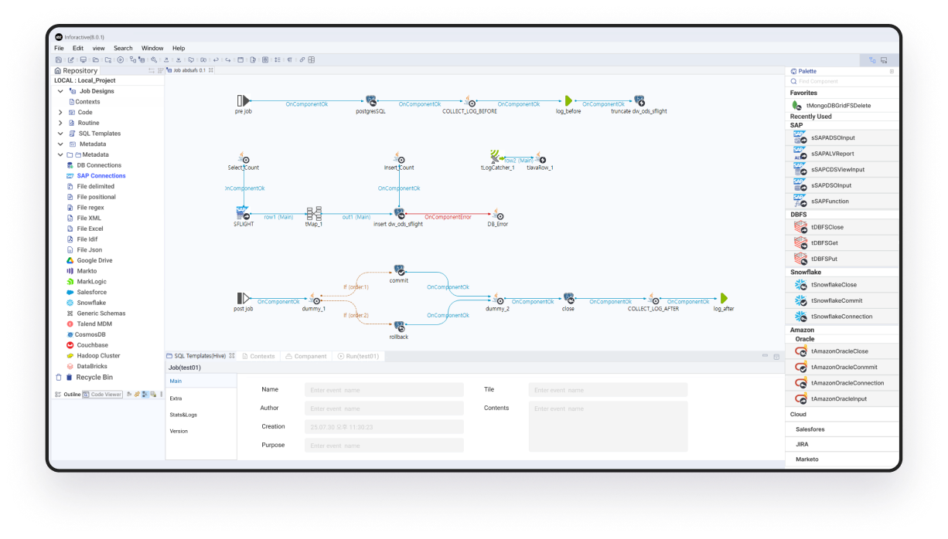Select the dummy_1 component

314,300
